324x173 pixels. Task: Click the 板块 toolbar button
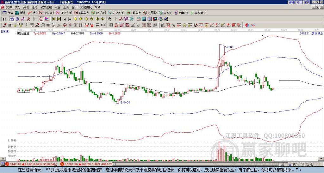(x=20, y=13)
